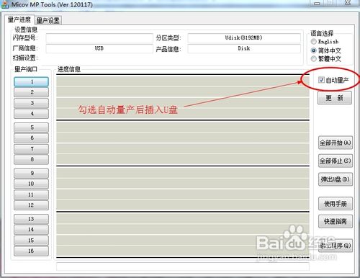Click port button 6
The height and width of the screenshot is (278, 360).
point(32,138)
